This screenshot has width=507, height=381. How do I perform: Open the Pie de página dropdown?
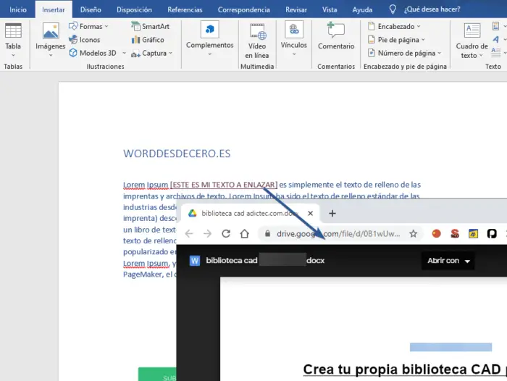point(396,39)
